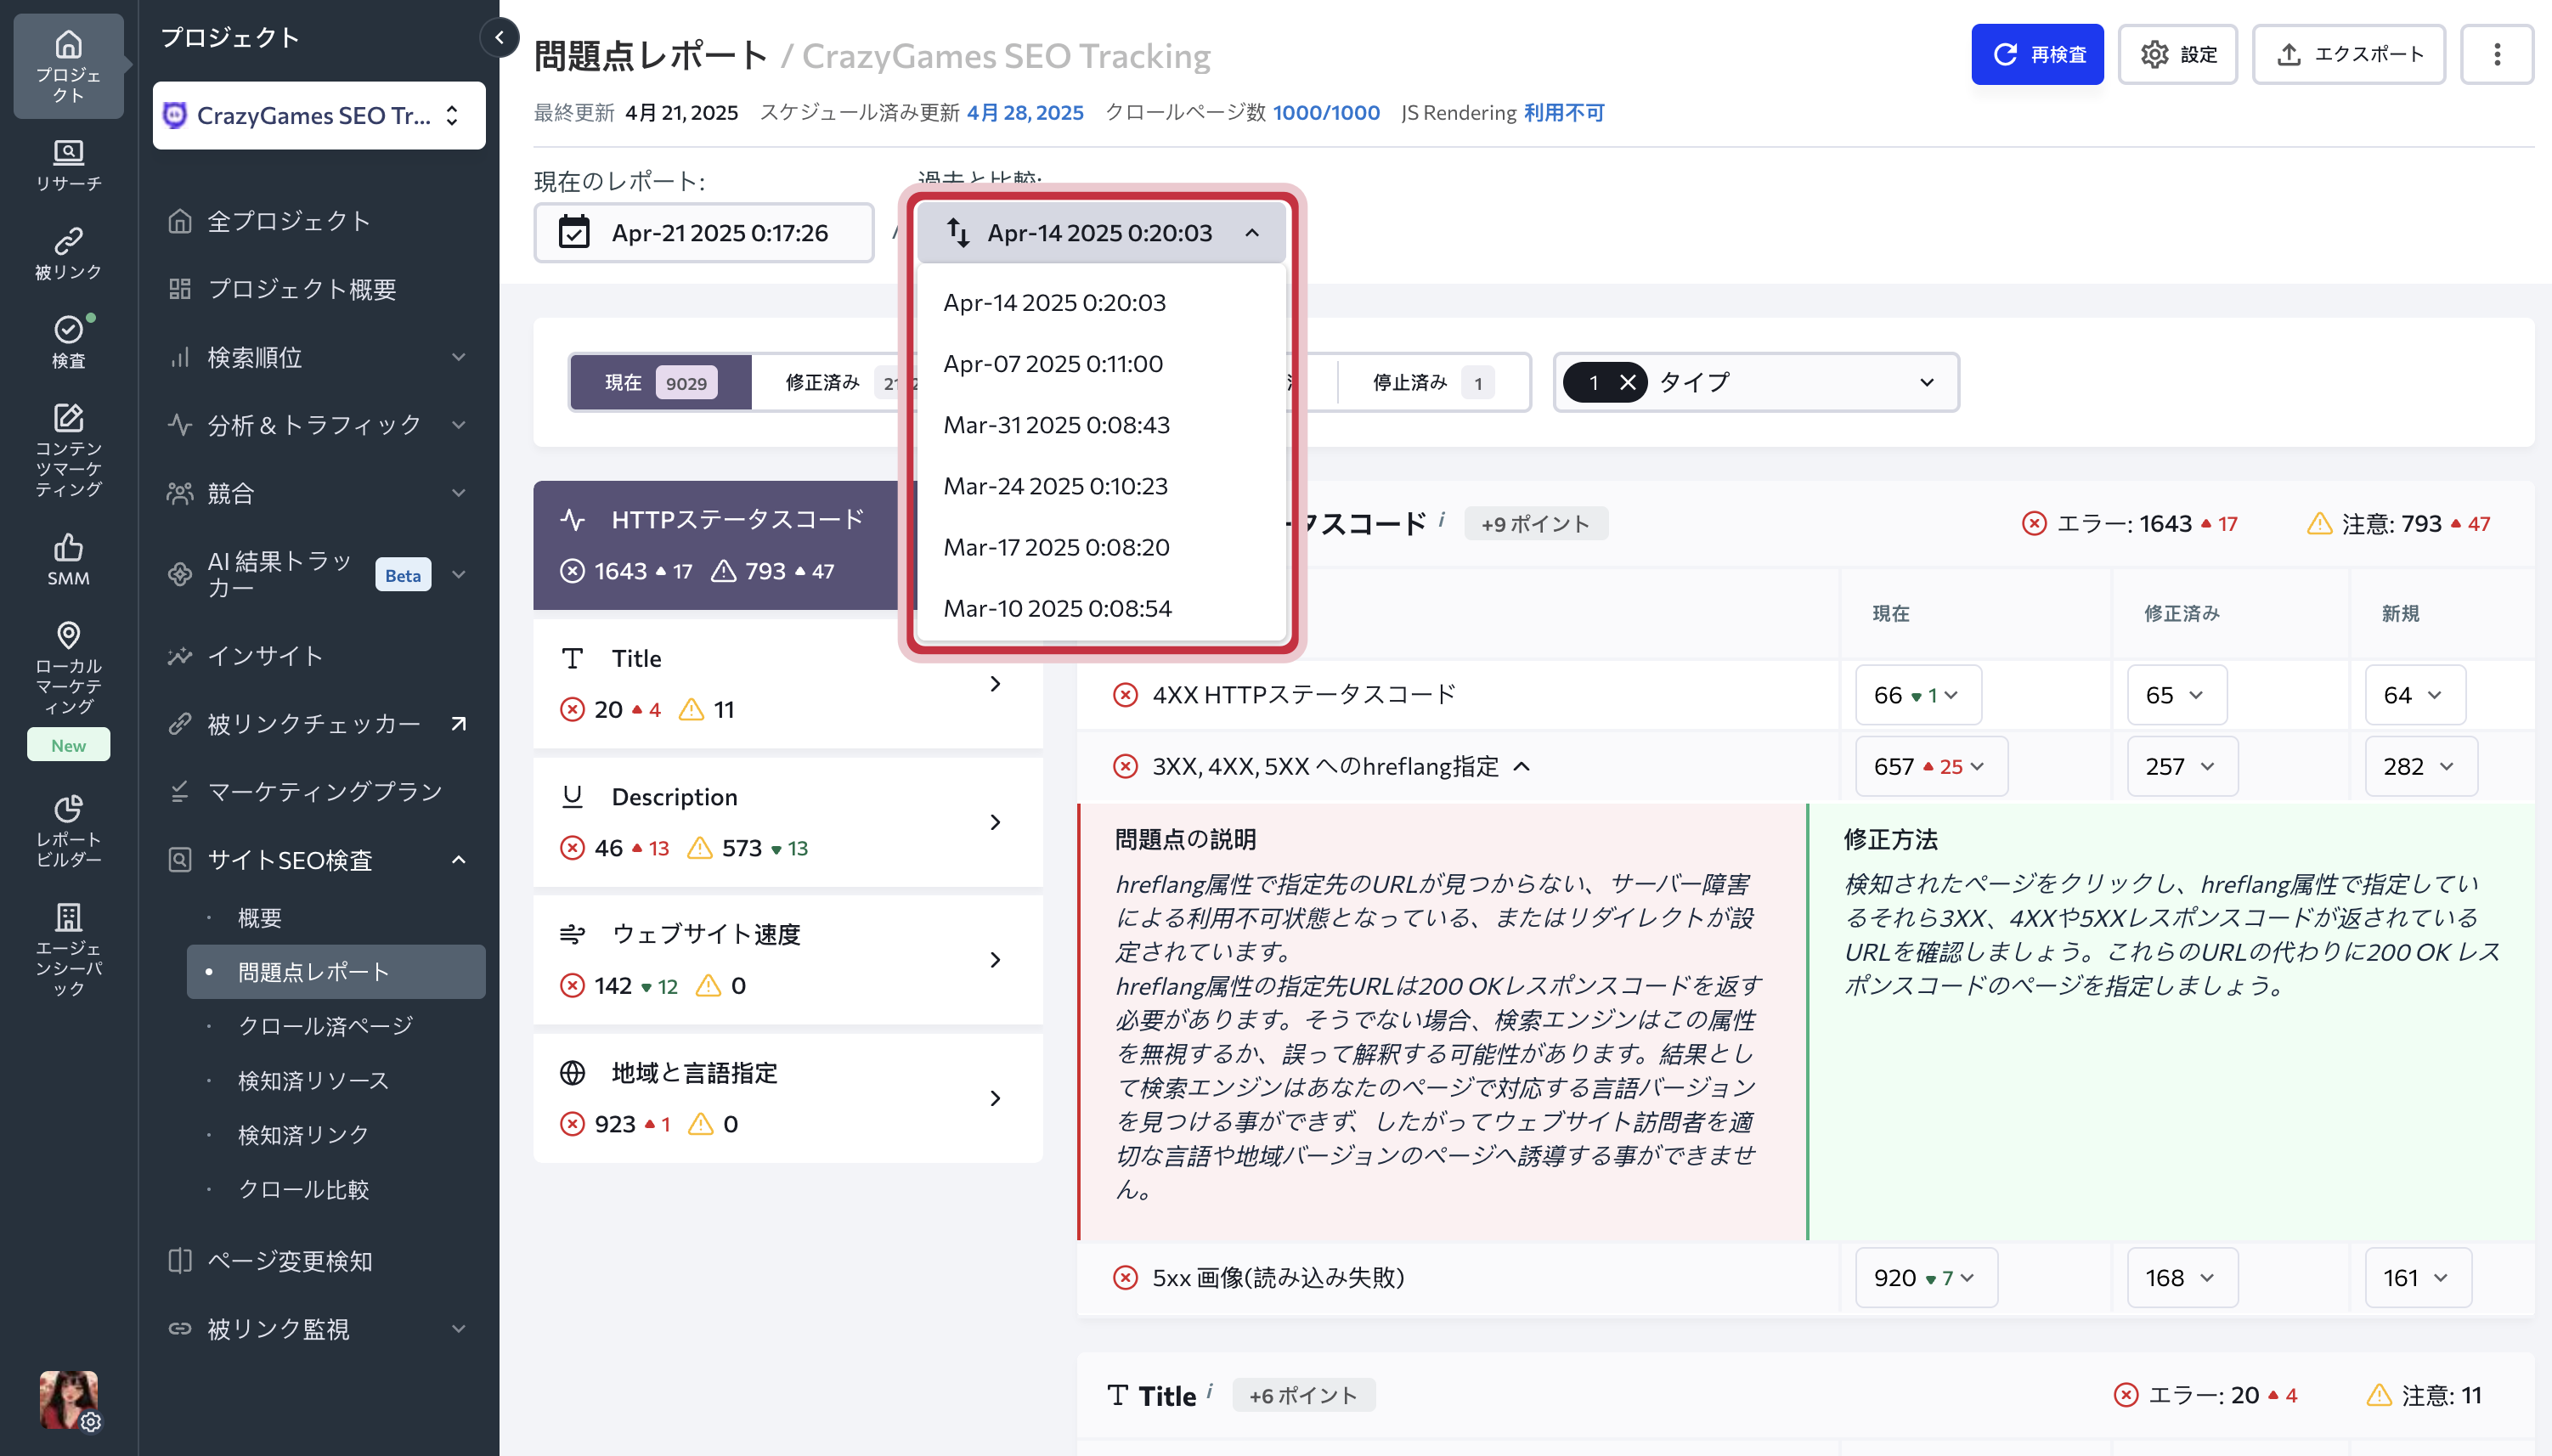The height and width of the screenshot is (1456, 2552).
Task: Open 被リンク link icon in left rail
Action: pos(68,253)
